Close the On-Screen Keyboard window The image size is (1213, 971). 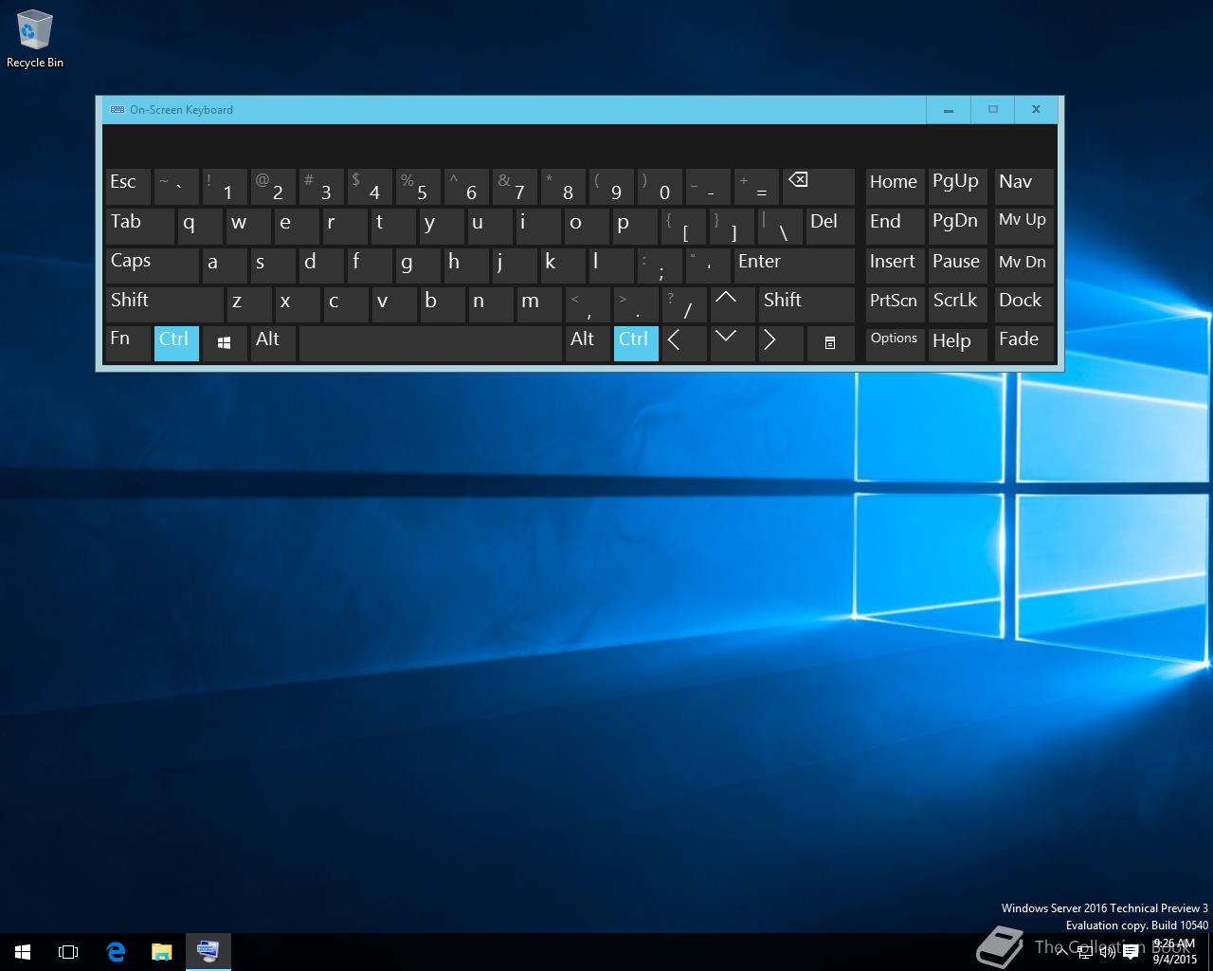click(1037, 110)
